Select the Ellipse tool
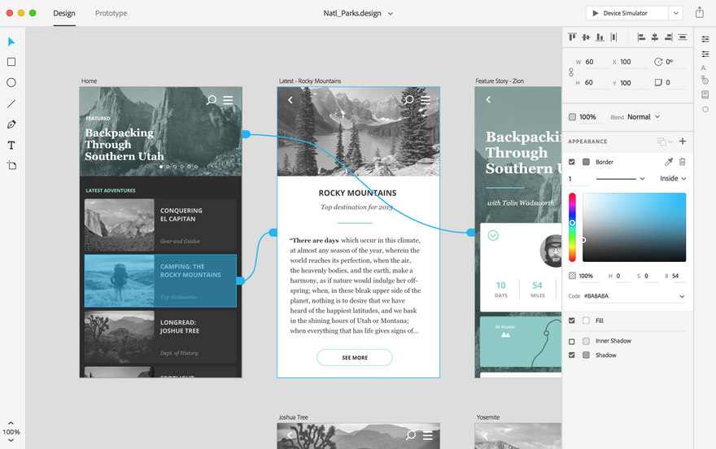The width and height of the screenshot is (716, 449). pos(11,83)
